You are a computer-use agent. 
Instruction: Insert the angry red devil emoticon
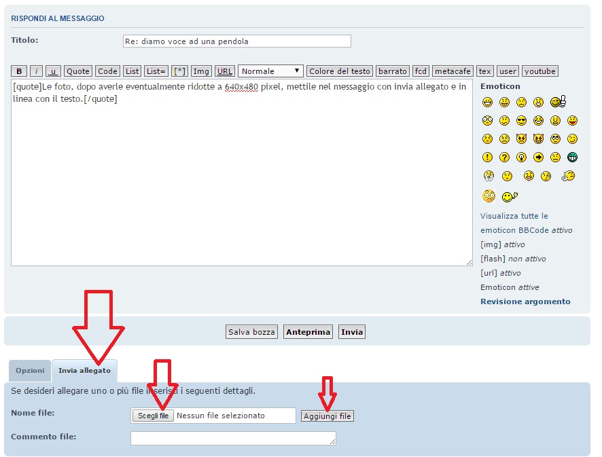coord(521,139)
